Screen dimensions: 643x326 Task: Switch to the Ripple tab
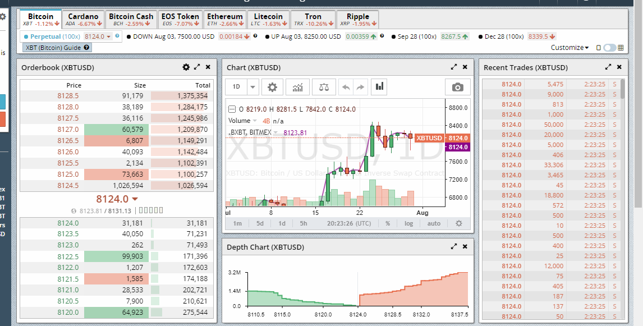point(358,20)
